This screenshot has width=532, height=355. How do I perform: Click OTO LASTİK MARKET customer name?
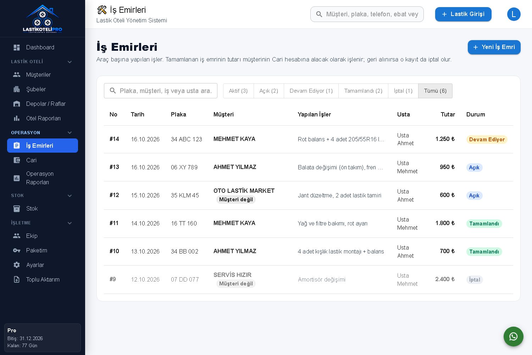(244, 191)
